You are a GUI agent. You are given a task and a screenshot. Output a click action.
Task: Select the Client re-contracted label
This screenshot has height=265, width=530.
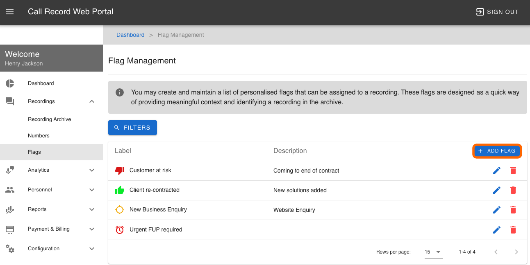click(155, 190)
